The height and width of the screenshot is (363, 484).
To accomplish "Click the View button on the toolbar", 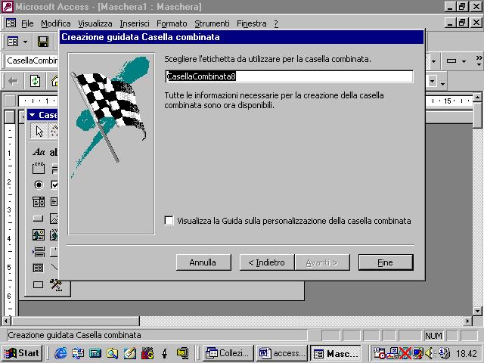I will 13,42.
